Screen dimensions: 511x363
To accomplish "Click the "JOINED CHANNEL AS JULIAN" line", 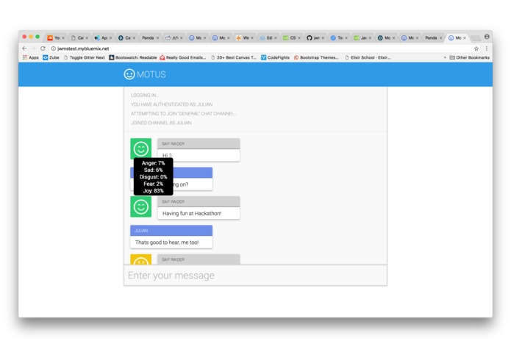I will tap(161, 123).
